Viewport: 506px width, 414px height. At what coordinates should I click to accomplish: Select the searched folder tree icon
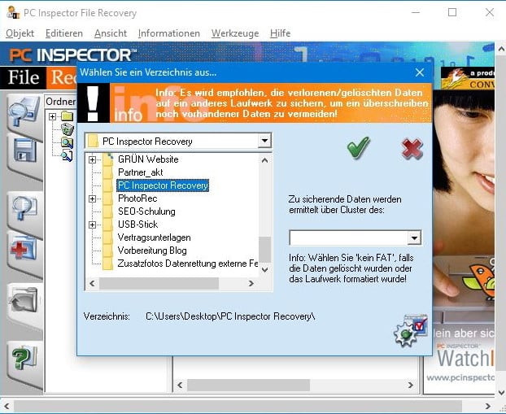pos(68,142)
